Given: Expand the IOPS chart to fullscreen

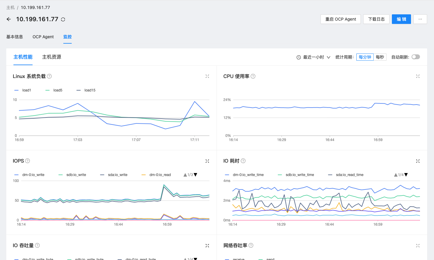Looking at the screenshot, I should (207, 161).
